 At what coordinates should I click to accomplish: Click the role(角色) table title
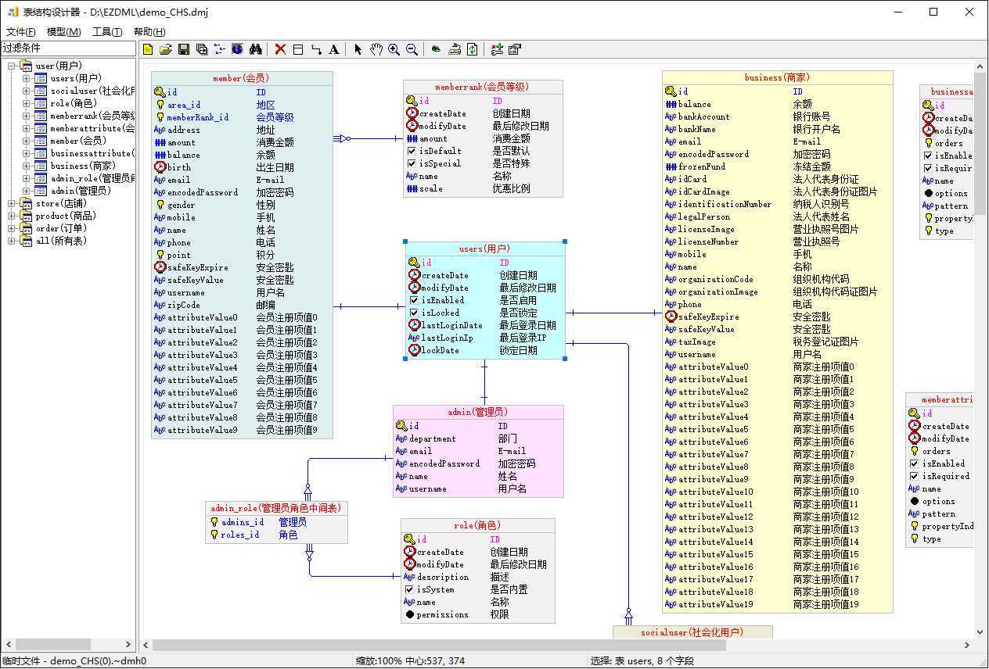tap(477, 525)
